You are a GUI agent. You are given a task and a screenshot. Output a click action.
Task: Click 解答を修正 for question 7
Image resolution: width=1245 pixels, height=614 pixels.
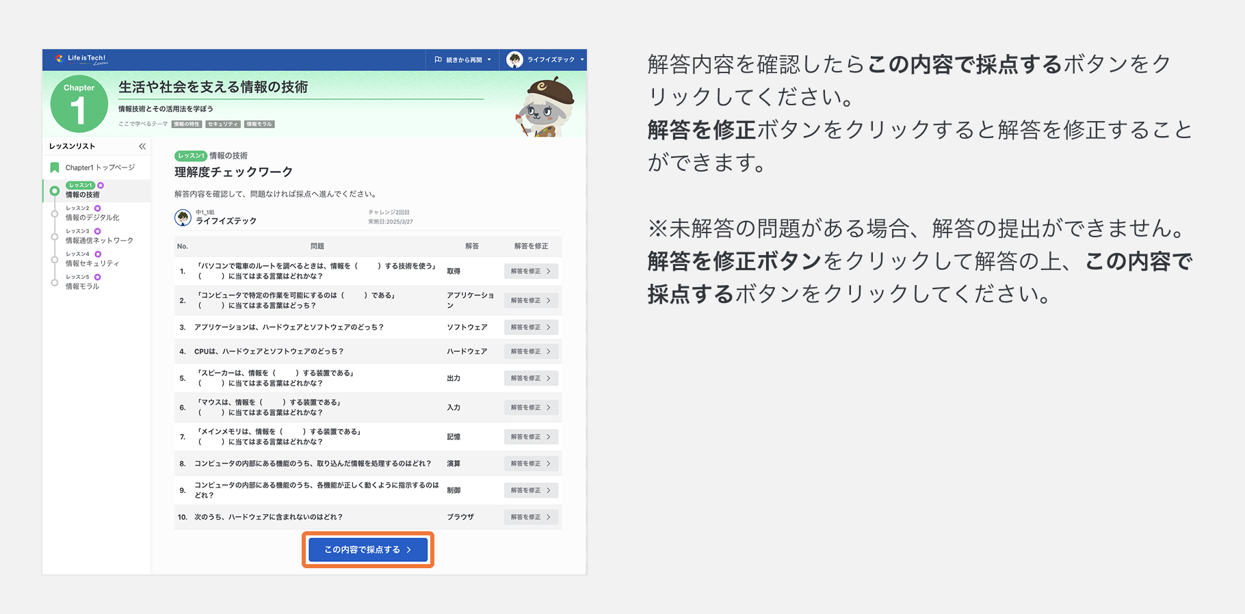pos(531,437)
